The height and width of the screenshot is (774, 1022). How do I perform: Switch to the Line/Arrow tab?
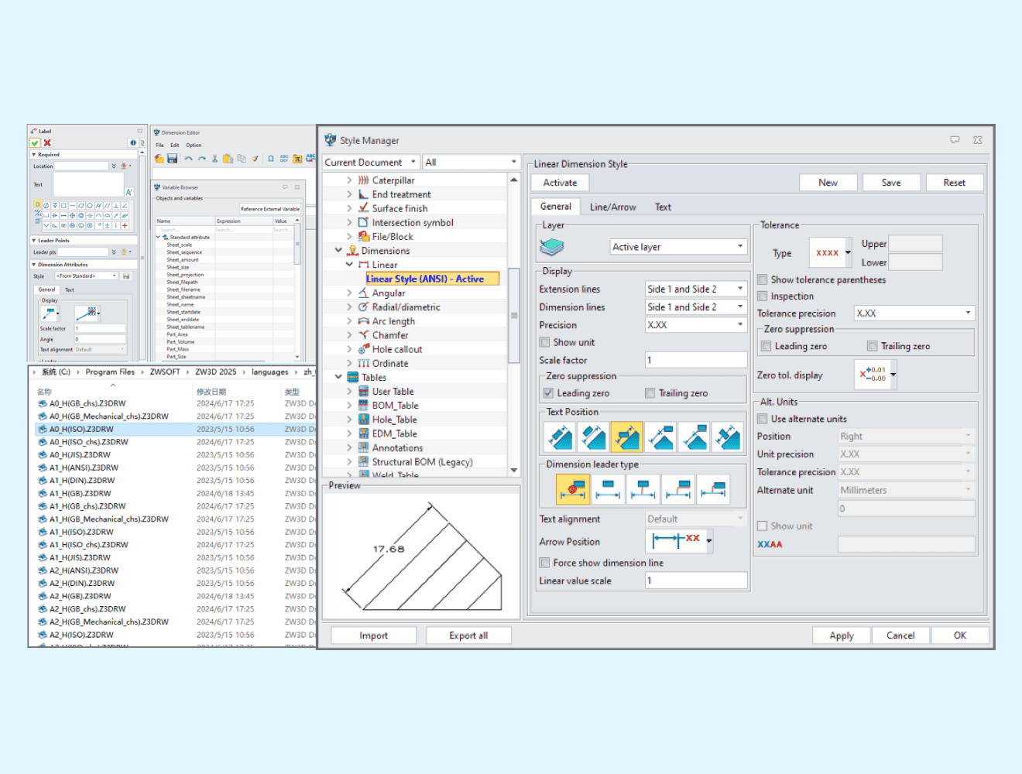pos(612,207)
